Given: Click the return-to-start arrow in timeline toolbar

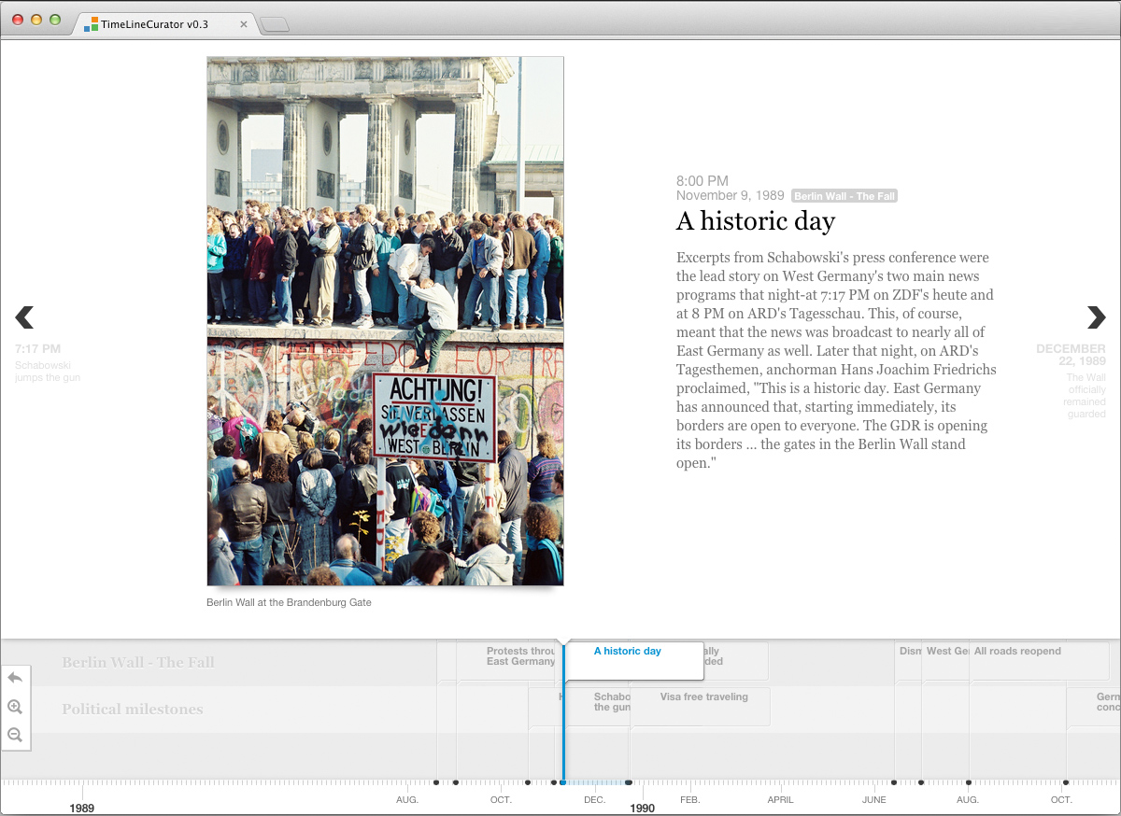Looking at the screenshot, I should pyautogui.click(x=15, y=678).
